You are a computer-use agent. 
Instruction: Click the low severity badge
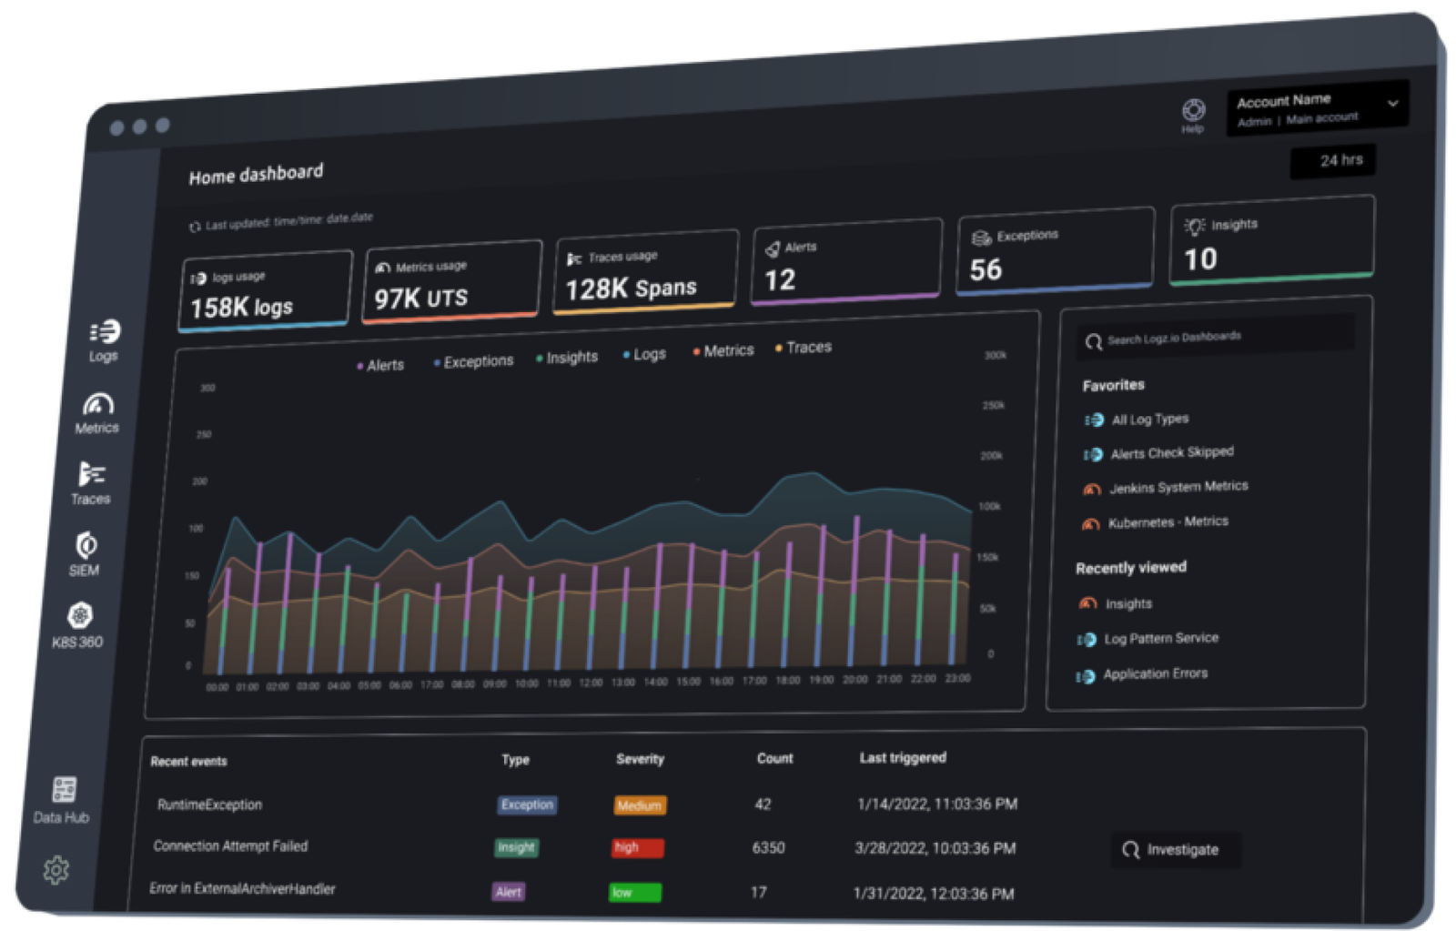point(634,893)
